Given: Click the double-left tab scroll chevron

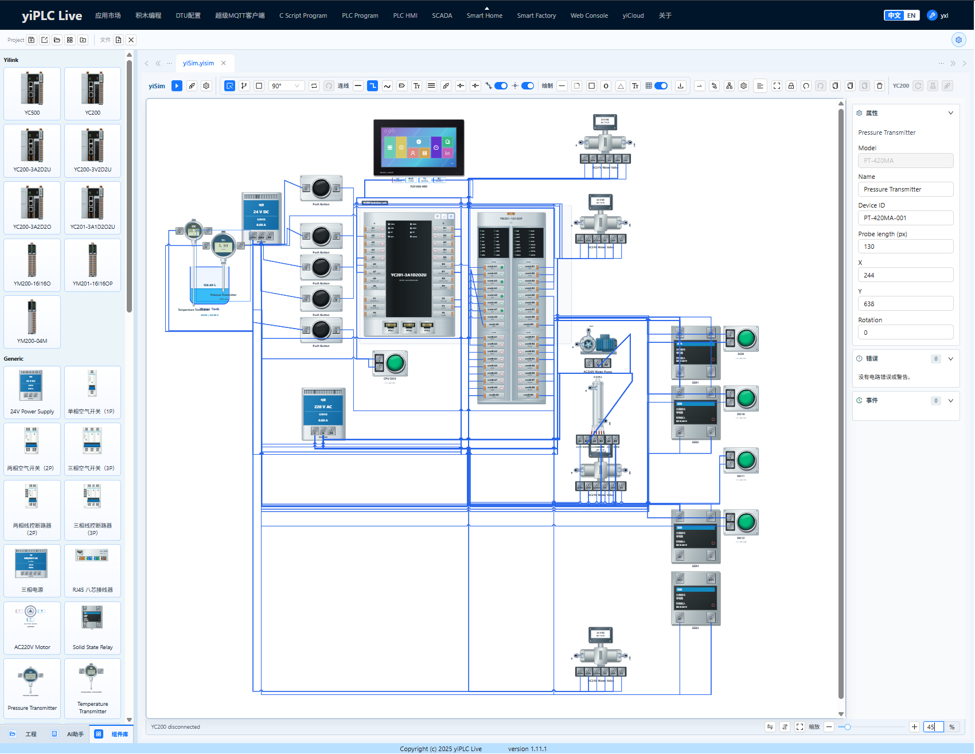Looking at the screenshot, I should pos(158,64).
